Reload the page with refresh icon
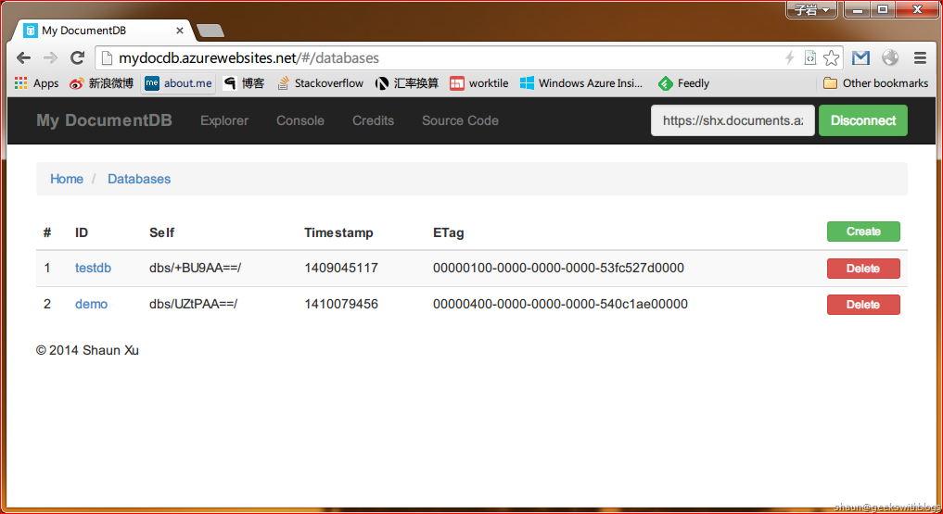This screenshot has width=943, height=514. [x=78, y=57]
